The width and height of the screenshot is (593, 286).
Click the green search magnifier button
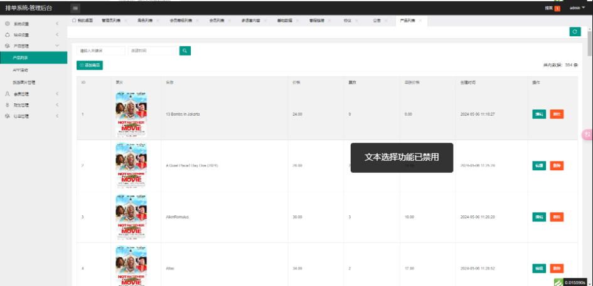[185, 51]
